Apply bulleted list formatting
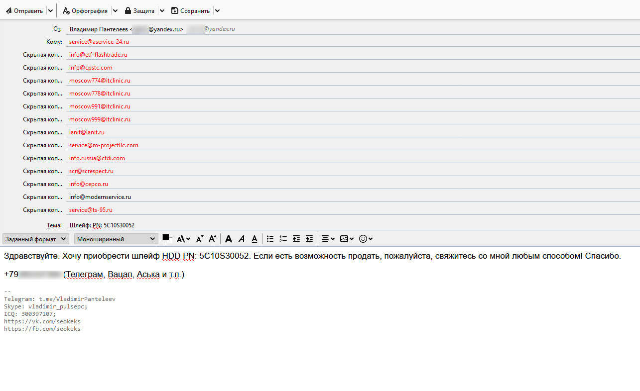640x391 pixels. click(x=270, y=239)
